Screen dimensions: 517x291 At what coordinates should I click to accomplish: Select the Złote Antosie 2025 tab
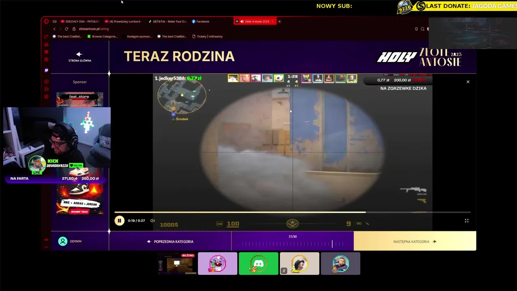click(x=255, y=21)
